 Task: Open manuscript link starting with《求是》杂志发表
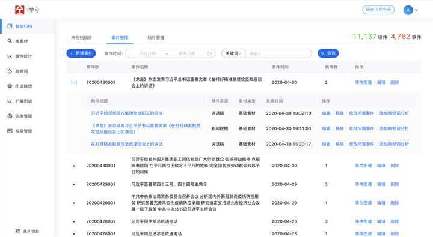[x=146, y=128]
